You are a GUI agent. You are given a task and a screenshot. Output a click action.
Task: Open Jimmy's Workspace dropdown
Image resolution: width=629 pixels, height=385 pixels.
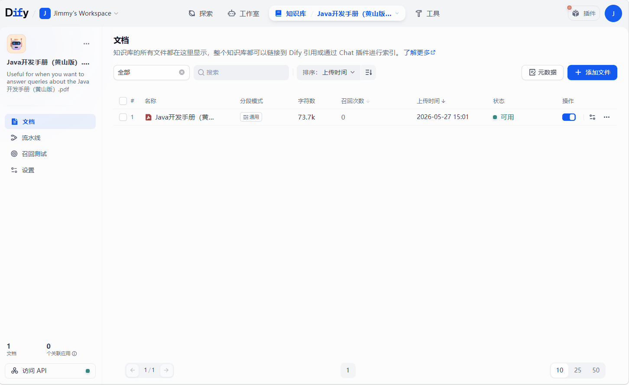[x=79, y=13]
